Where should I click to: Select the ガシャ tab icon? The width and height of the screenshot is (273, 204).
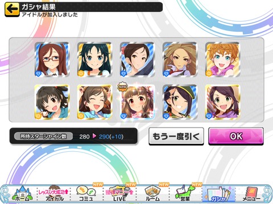[x=219, y=193]
